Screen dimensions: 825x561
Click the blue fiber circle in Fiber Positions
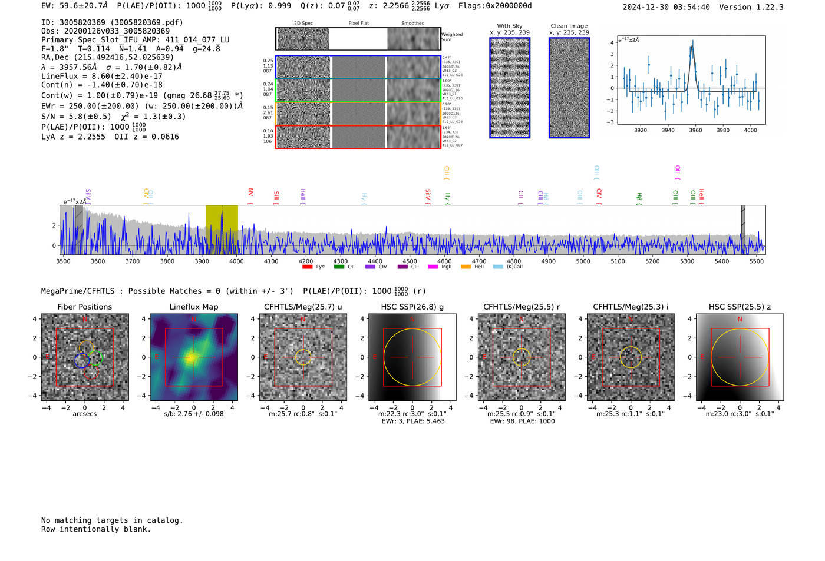82,360
